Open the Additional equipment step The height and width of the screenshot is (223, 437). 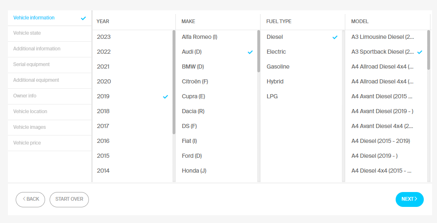50,80
